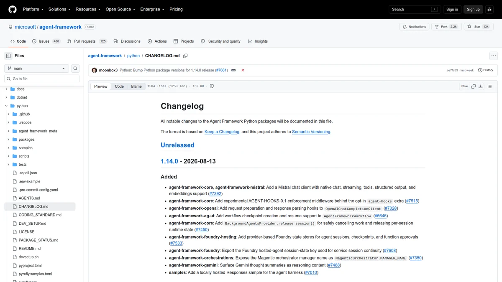Collapse the Files tree side panel icon
This screenshot has width=502, height=282.
click(8, 56)
